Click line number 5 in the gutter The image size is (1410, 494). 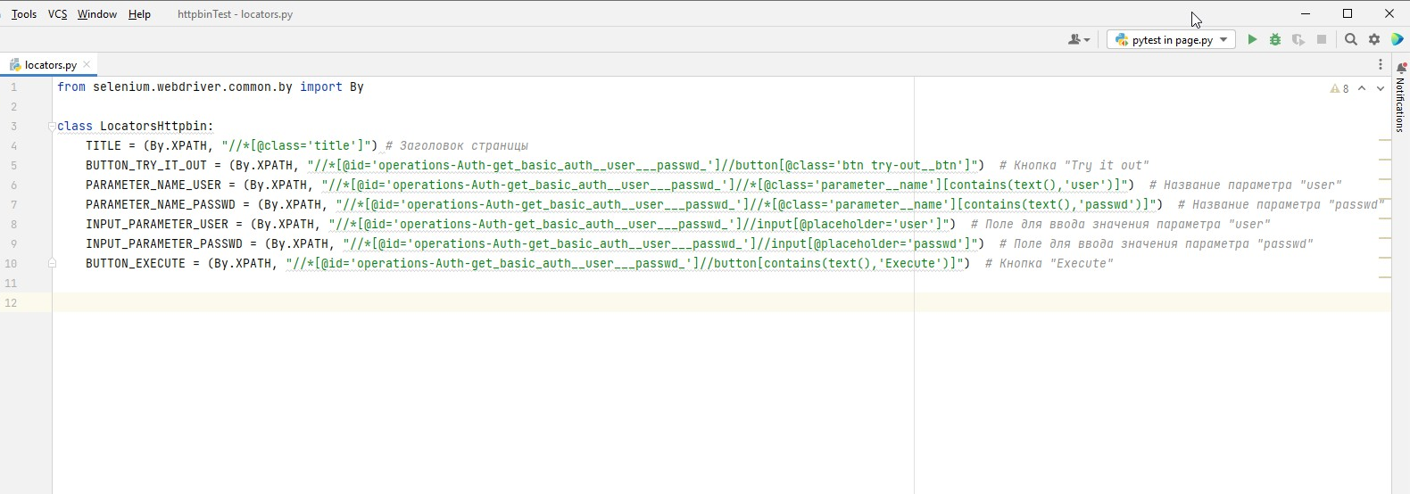coord(13,166)
